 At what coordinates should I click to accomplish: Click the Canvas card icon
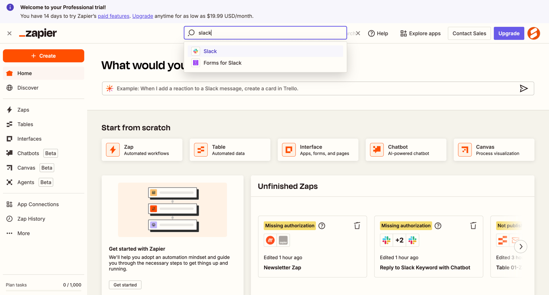(x=465, y=150)
